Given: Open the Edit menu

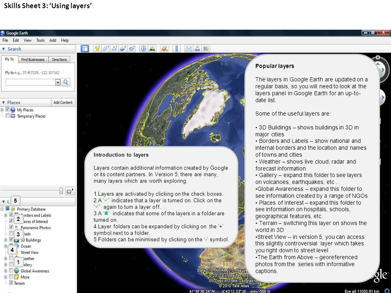Looking at the screenshot, I should 16,40.
